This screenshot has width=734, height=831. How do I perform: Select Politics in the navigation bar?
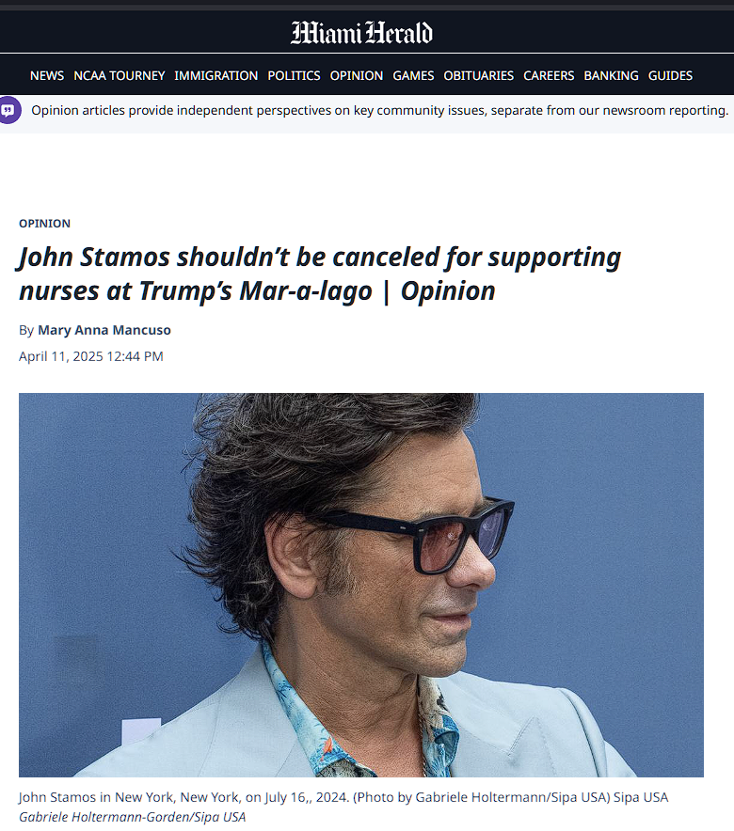tap(294, 76)
